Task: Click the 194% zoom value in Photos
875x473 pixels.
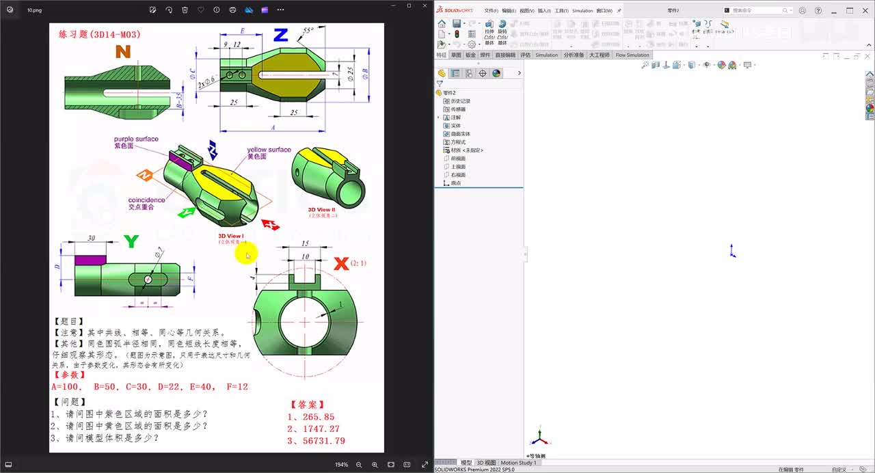Action: pyautogui.click(x=341, y=465)
